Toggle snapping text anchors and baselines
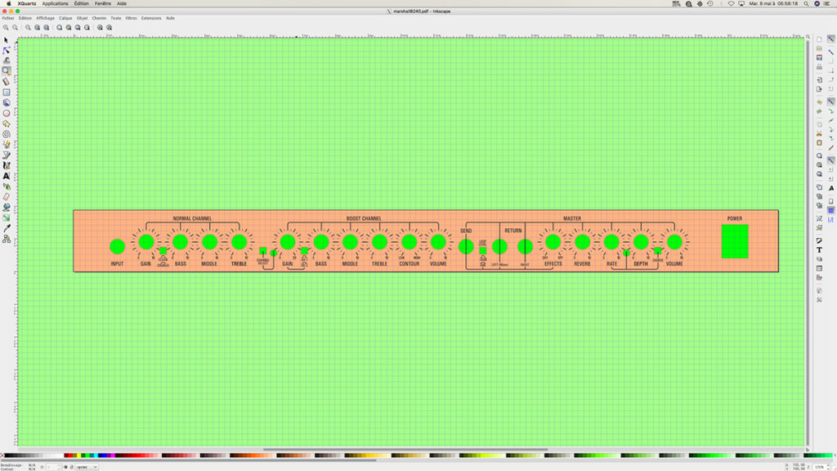This screenshot has width=837, height=471. (x=831, y=188)
